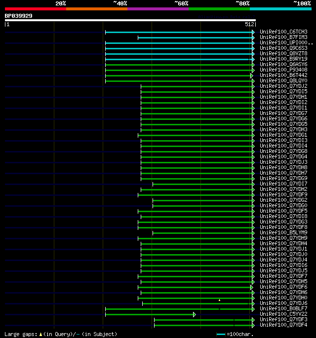
Task: Click the UniRef100_Q8VZT8 label
Action: [283, 53]
